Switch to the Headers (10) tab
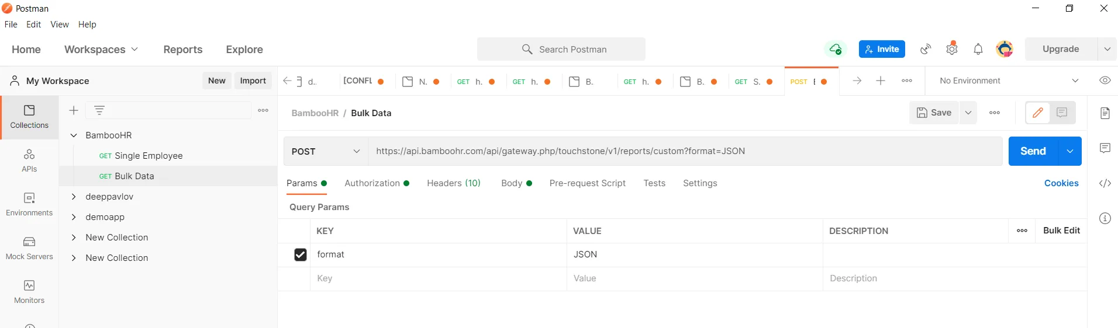1118x328 pixels. 454,183
